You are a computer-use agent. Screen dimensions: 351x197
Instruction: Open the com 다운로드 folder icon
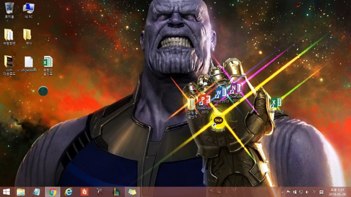tap(9, 65)
